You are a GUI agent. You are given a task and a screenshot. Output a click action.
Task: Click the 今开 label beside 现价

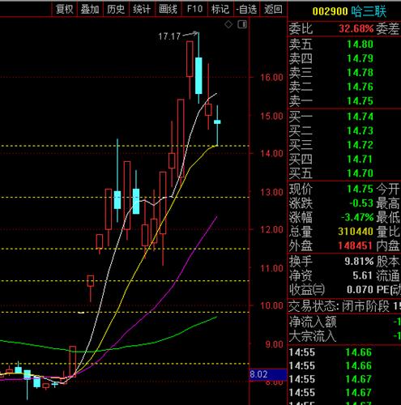[x=388, y=189]
